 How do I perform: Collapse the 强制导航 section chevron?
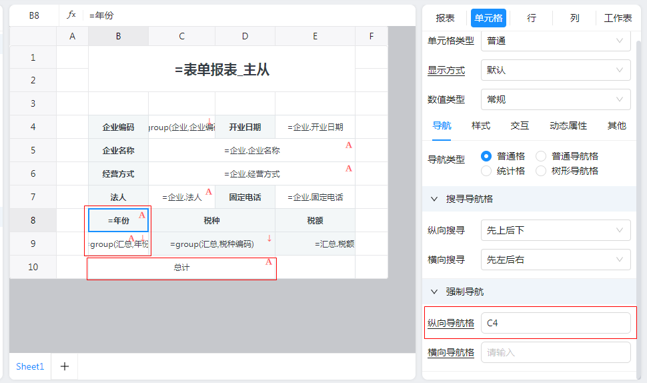pos(434,292)
